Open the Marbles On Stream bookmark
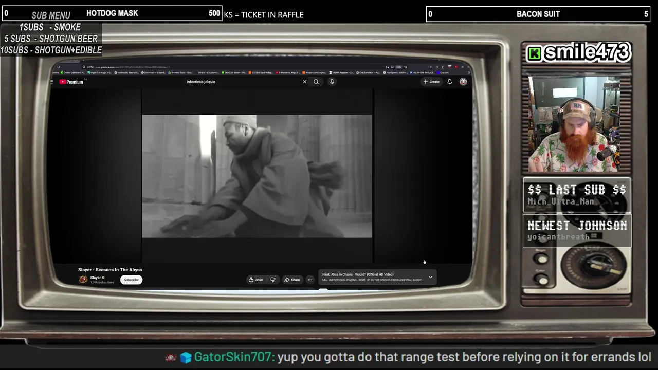The image size is (658, 370). pyautogui.click(x=127, y=73)
